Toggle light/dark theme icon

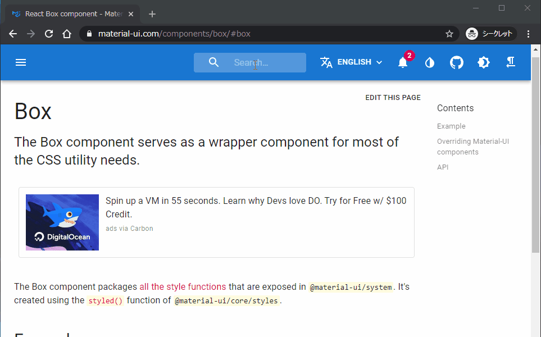pos(483,62)
